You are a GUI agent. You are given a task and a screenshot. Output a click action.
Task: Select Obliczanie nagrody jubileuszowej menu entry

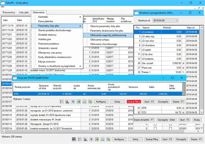(109, 35)
